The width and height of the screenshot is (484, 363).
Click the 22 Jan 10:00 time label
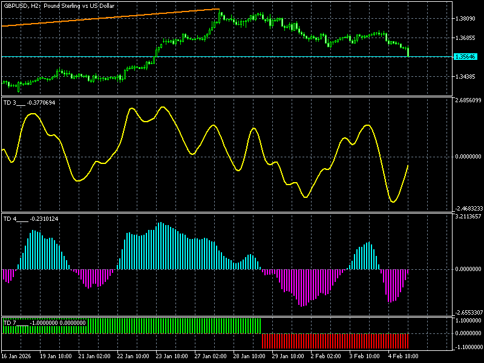tap(133, 356)
